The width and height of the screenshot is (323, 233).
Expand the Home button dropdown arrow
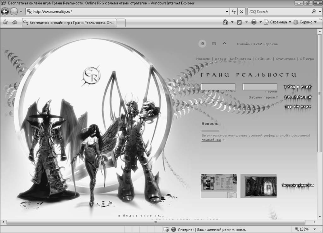point(232,22)
